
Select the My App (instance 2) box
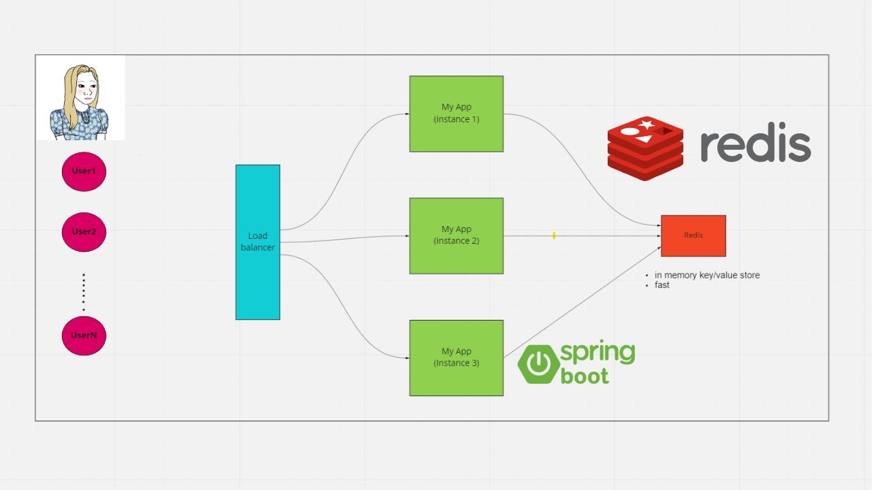click(456, 235)
